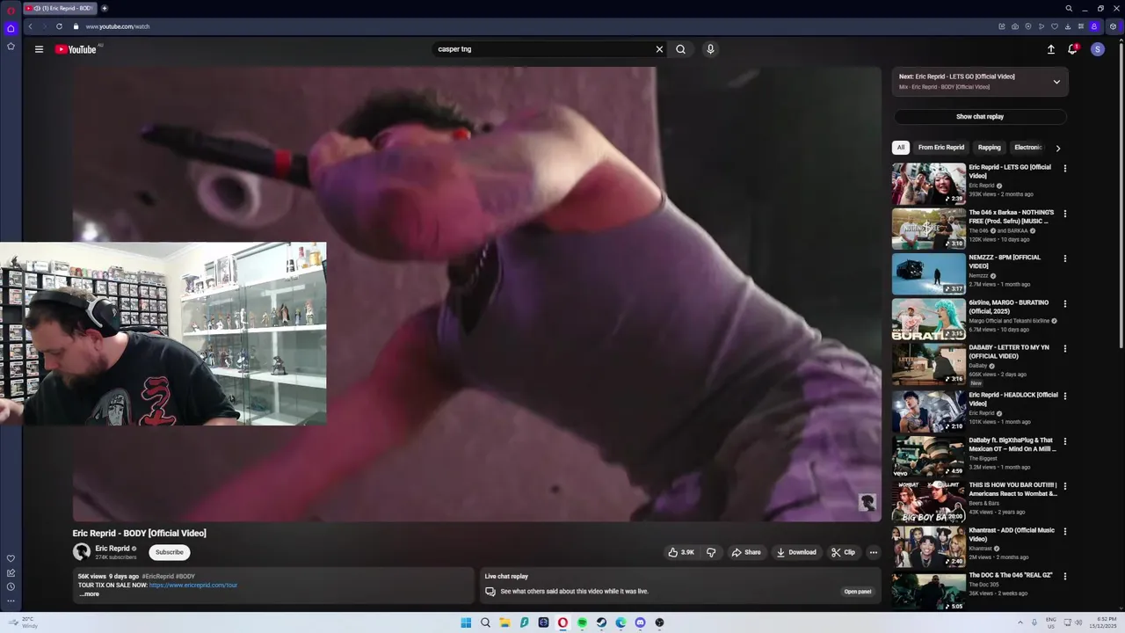Open browser downloads icon
This screenshot has width=1125, height=633.
1068,26
